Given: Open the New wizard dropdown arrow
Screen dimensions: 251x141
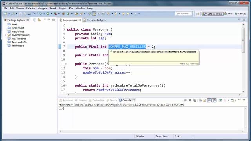Looking at the screenshot, I should pos(9,14).
